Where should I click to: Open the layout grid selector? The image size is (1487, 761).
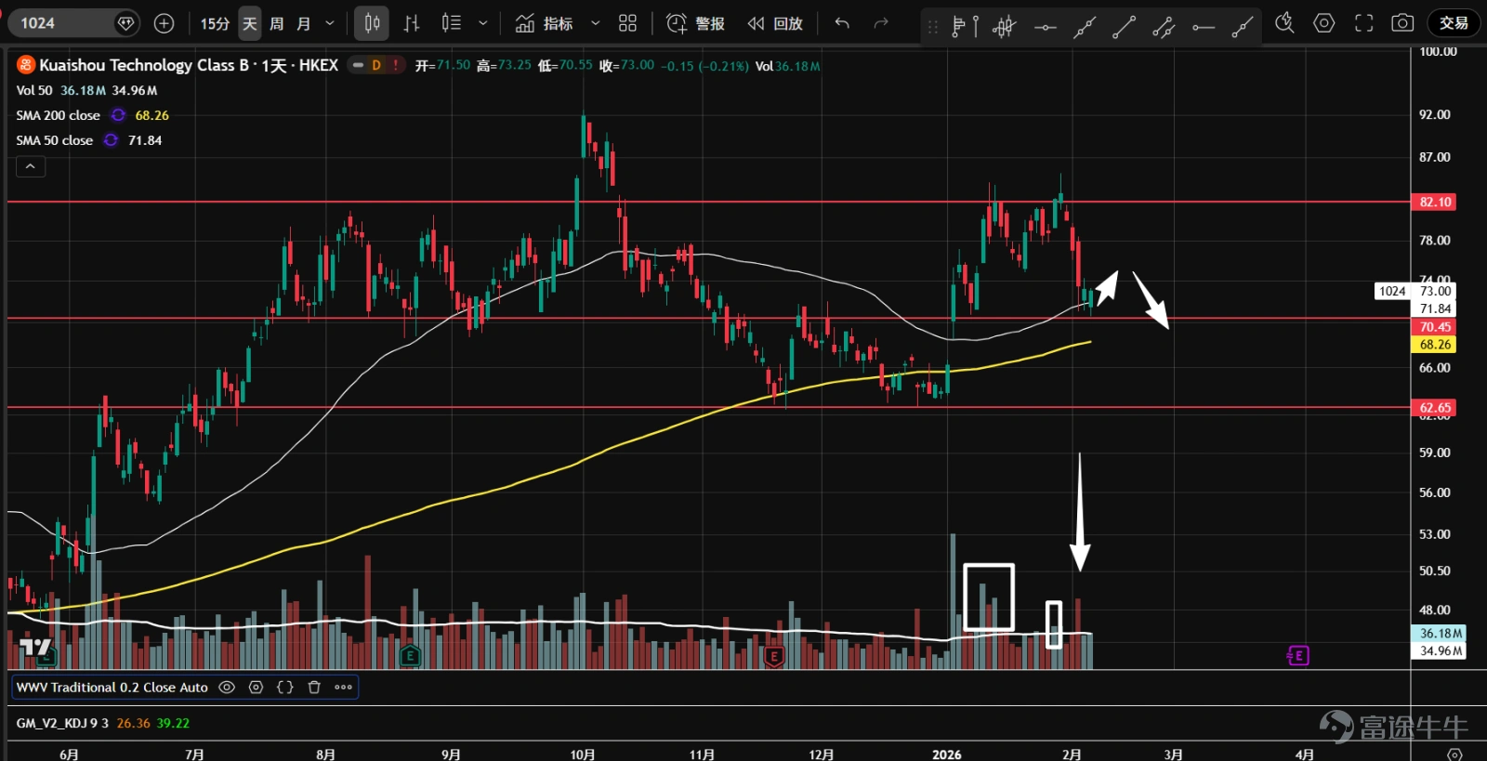coord(628,23)
